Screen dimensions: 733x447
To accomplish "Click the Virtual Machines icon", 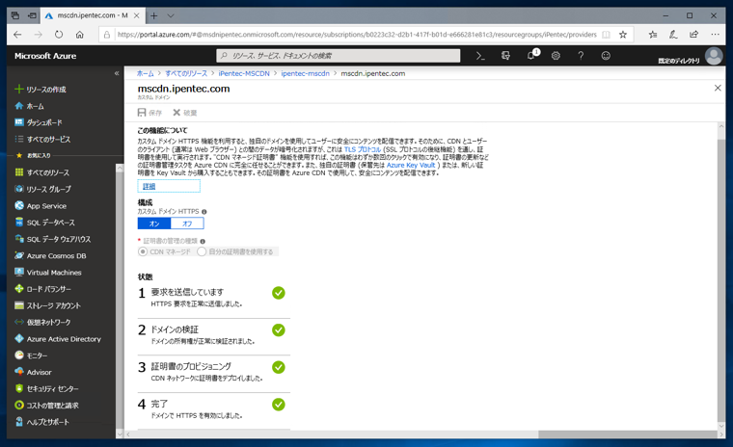I will [19, 273].
